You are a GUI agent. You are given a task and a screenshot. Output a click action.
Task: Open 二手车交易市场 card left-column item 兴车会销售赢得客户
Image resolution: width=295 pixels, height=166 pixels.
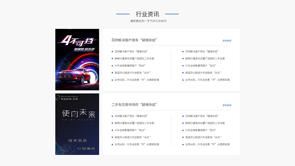[130, 130]
